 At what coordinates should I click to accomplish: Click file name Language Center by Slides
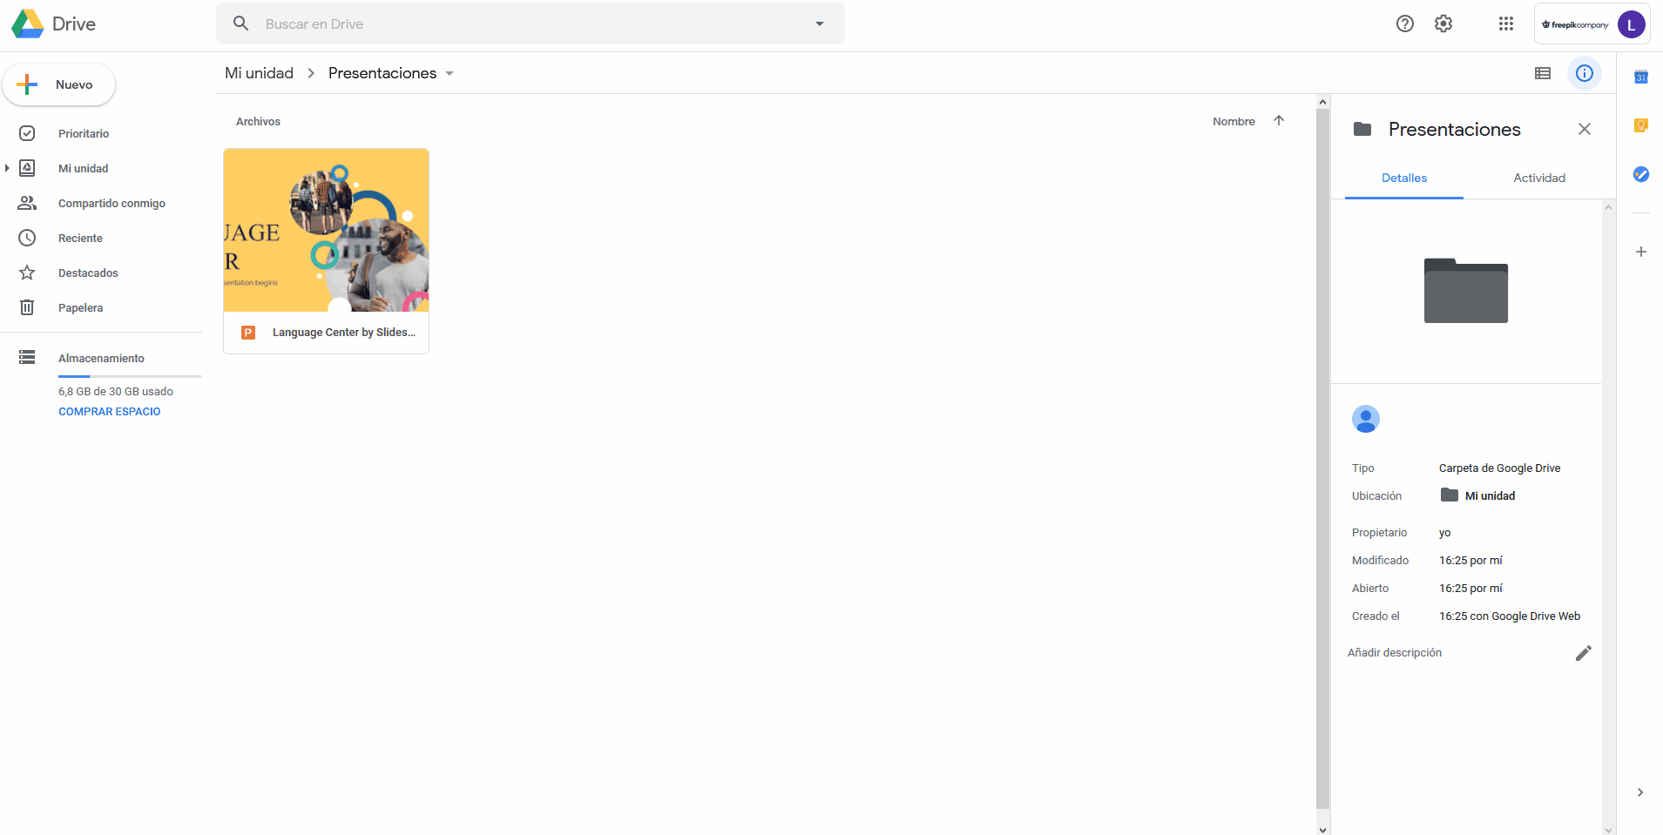click(x=343, y=333)
